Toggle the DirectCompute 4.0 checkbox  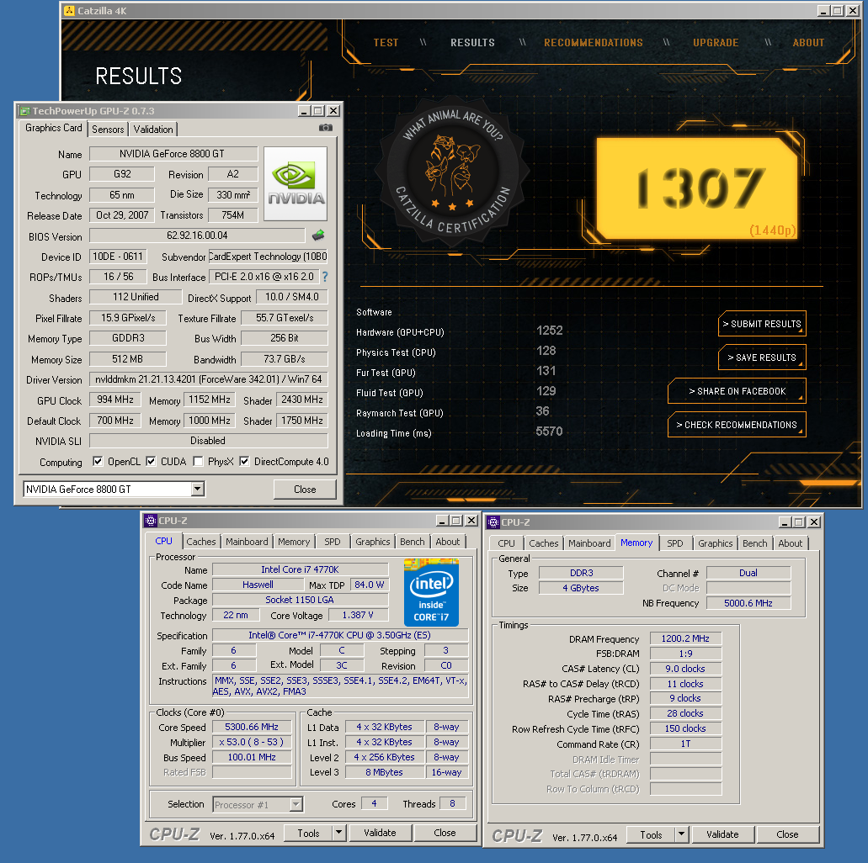click(243, 462)
